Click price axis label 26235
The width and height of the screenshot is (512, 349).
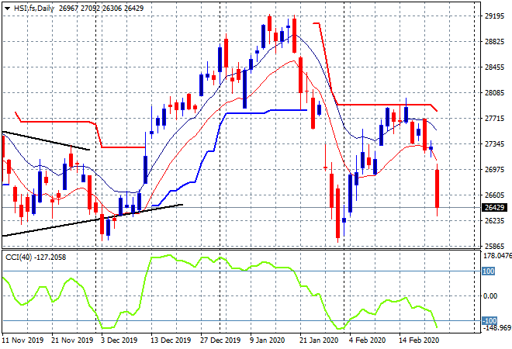click(494, 221)
